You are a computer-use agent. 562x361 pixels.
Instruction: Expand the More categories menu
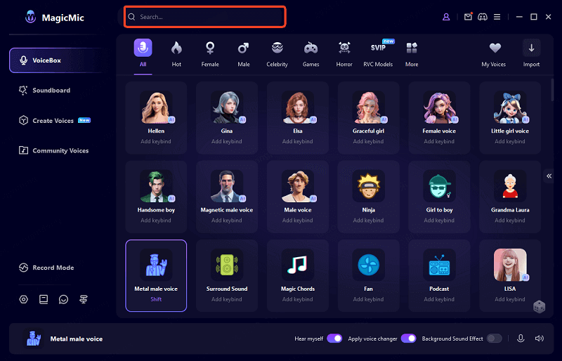412,54
